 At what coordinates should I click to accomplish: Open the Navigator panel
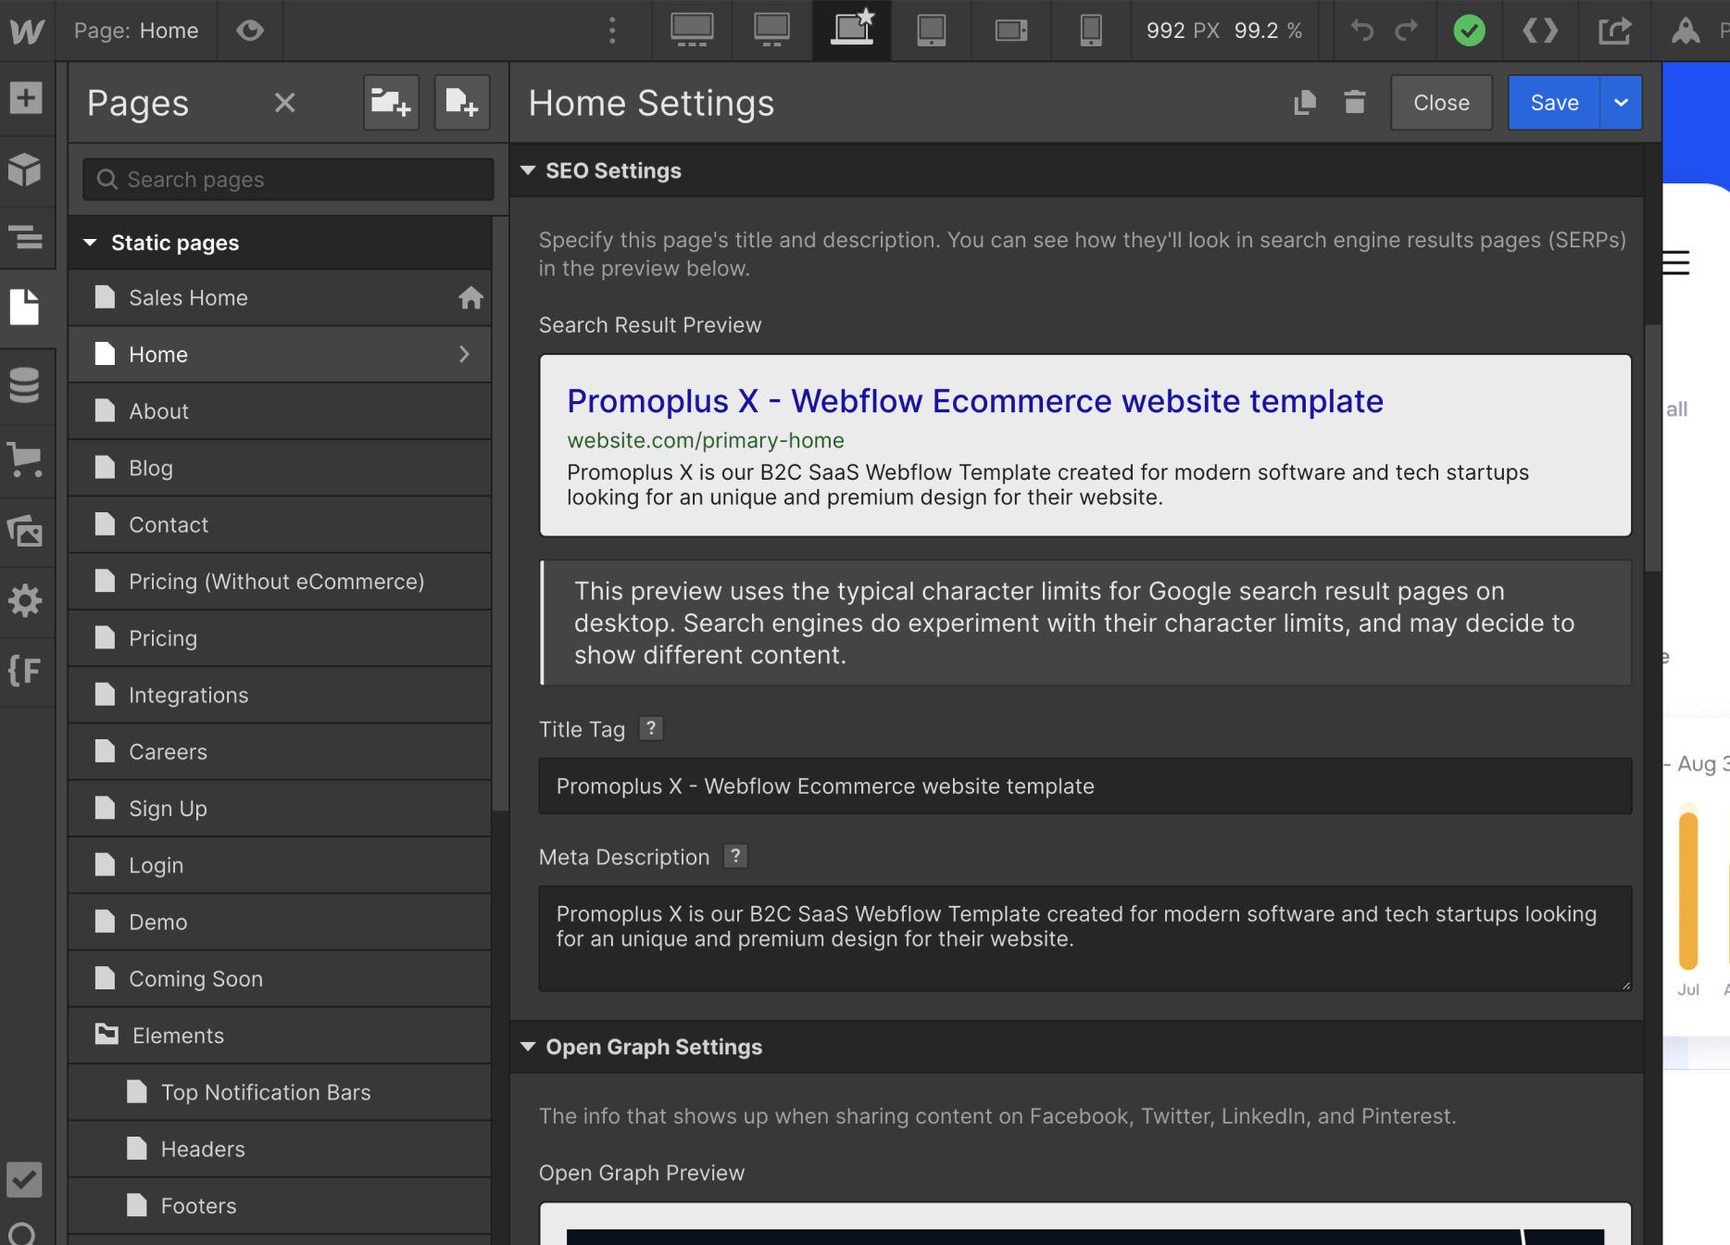pyautogui.click(x=26, y=237)
